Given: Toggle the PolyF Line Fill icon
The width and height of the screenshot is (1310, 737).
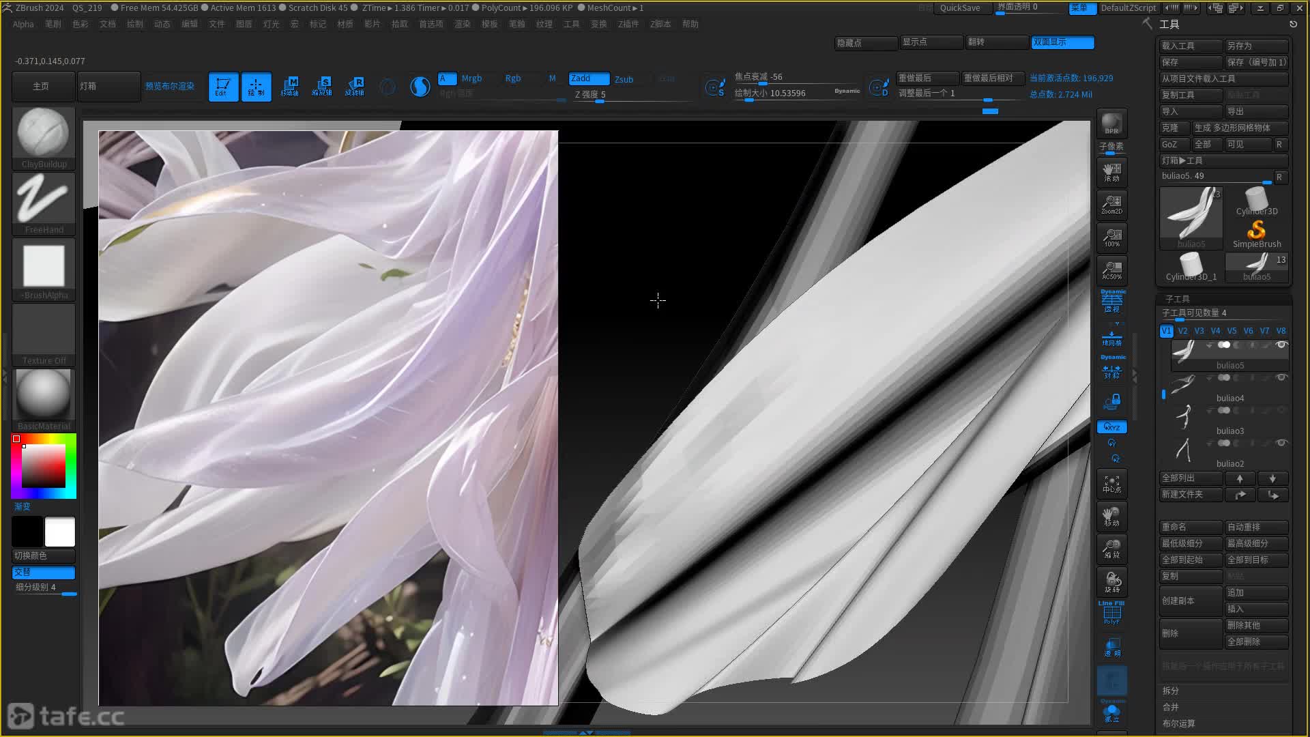Looking at the screenshot, I should (x=1111, y=613).
